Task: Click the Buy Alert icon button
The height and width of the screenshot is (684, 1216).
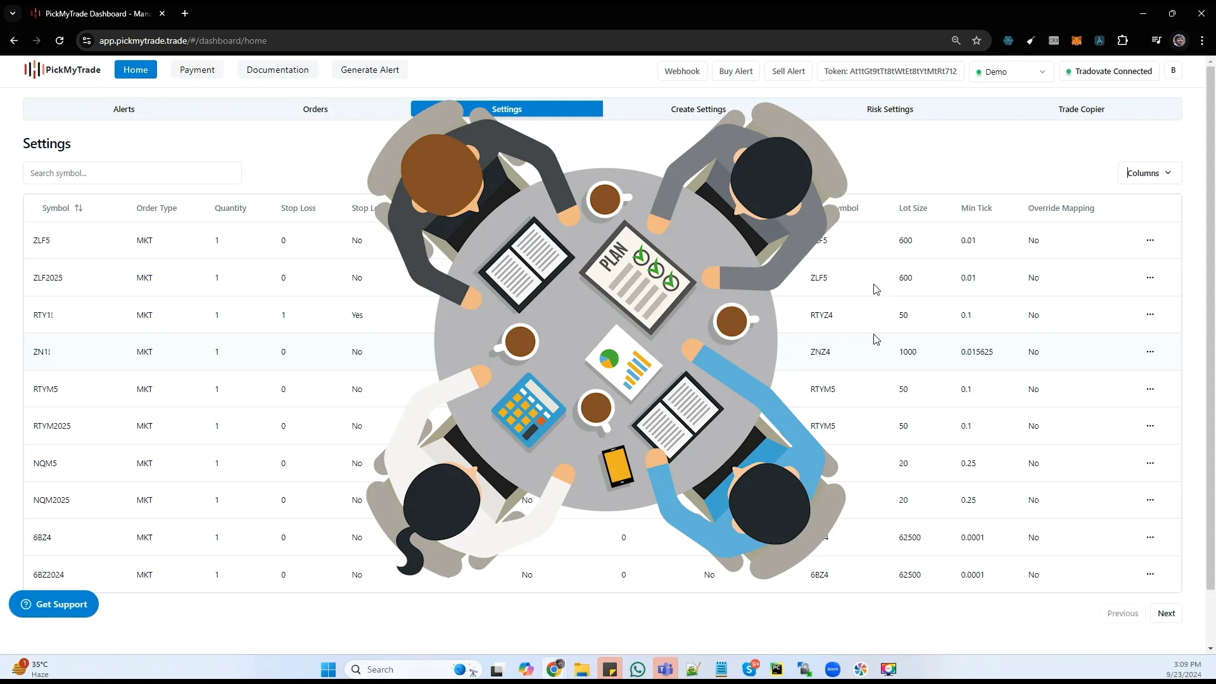Action: 736,71
